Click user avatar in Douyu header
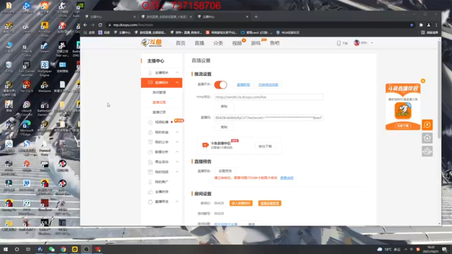This screenshot has width=452, height=254. point(357,43)
